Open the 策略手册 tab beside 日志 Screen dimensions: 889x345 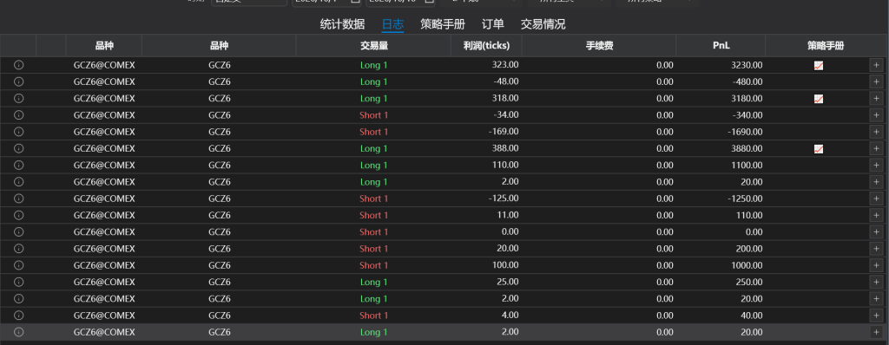click(442, 24)
